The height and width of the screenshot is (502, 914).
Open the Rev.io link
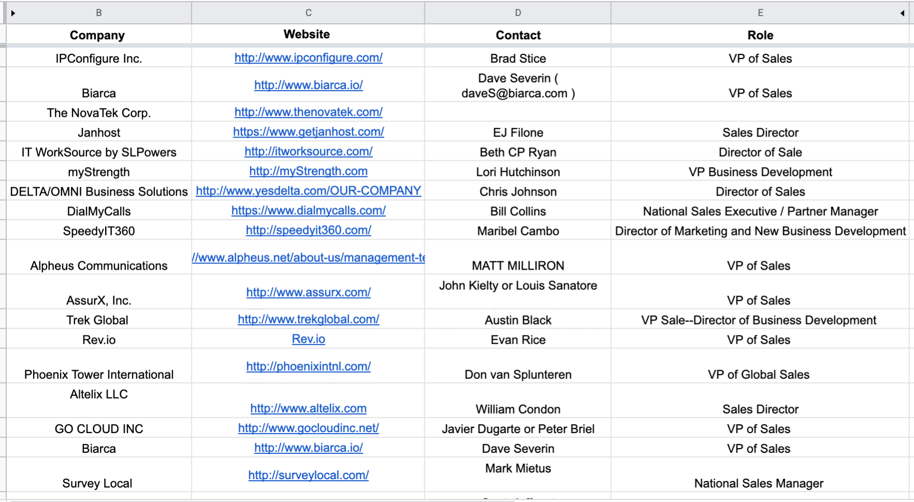(308, 338)
